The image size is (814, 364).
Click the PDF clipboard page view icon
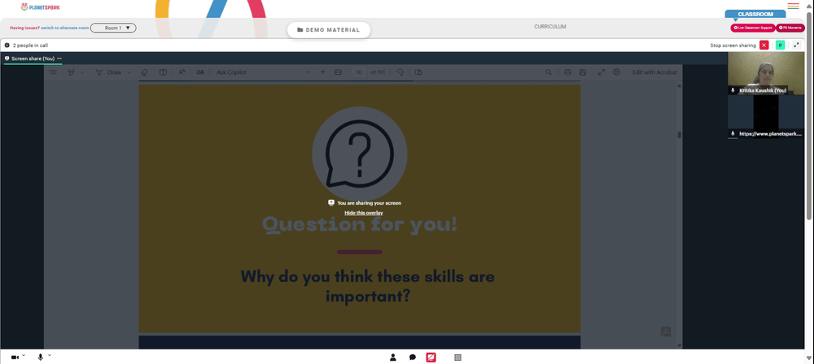coord(418,72)
